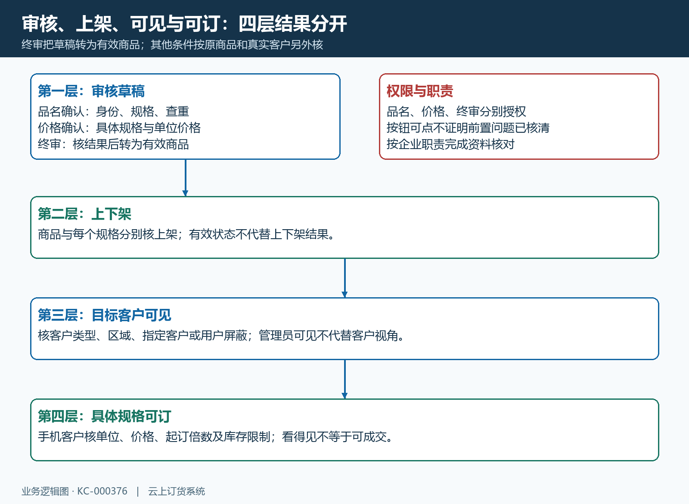Click the heading 第四层：具体规格可订
689x504 pixels.
pyautogui.click(x=105, y=417)
